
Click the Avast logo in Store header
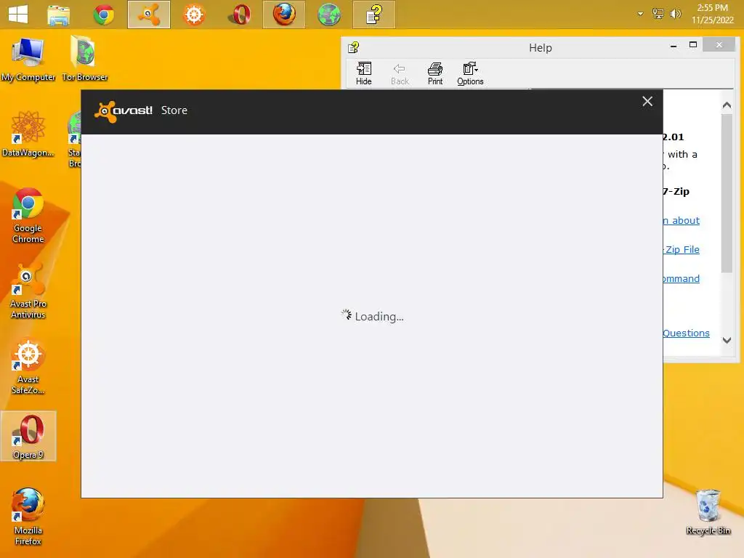[x=124, y=111]
